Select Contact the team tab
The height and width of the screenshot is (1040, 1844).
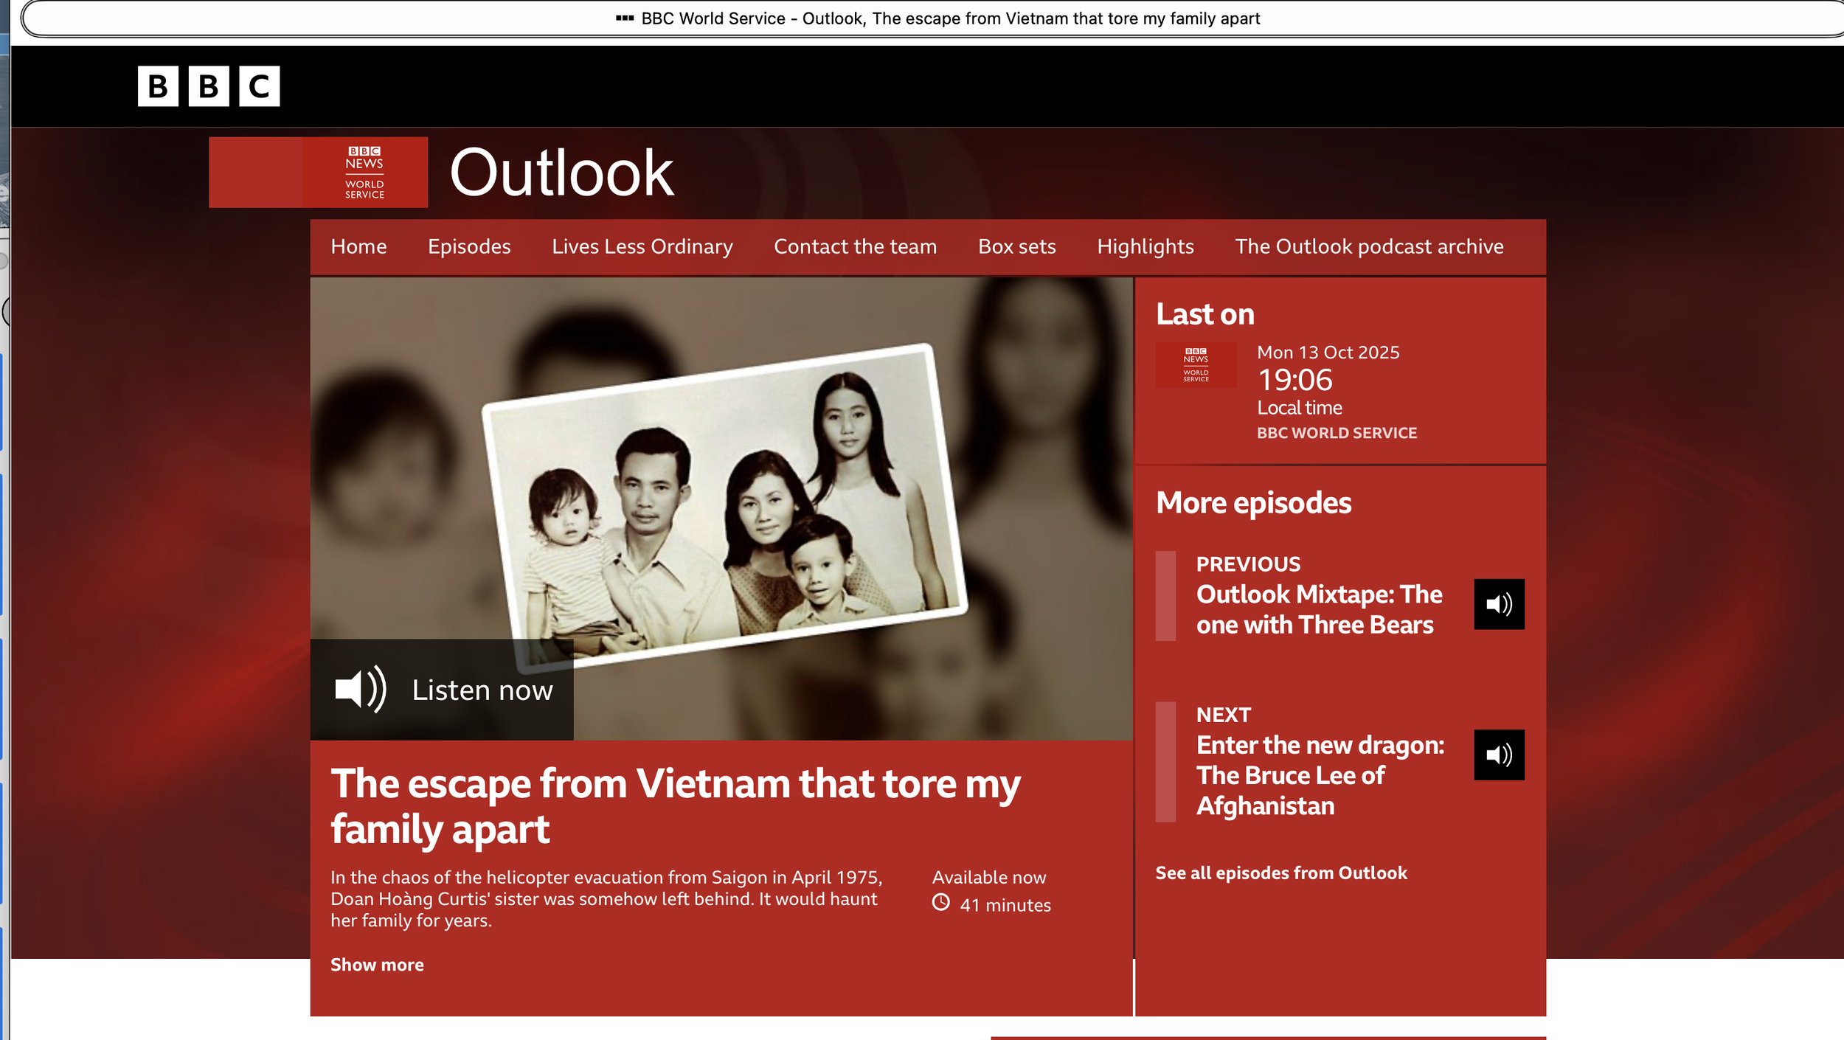tap(855, 246)
